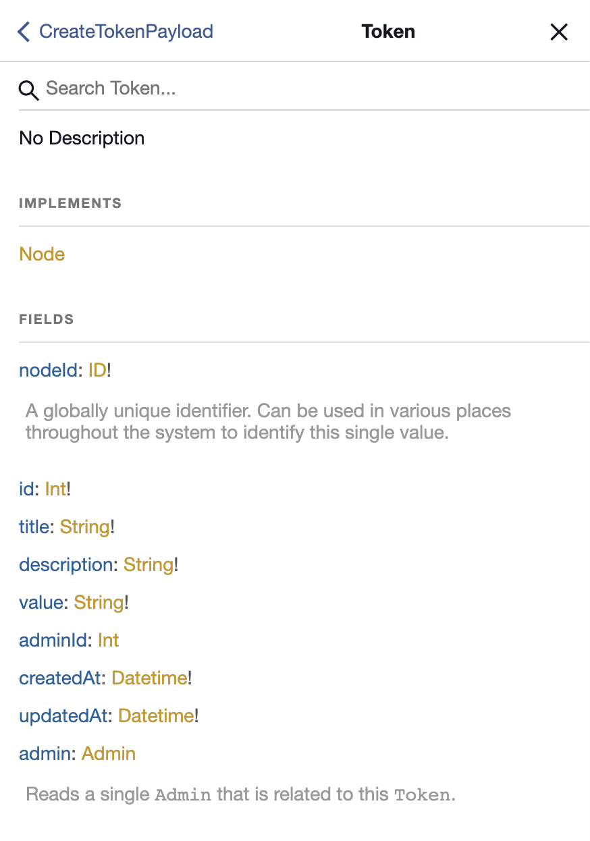Open the Datetime type on createdAt
Image resolution: width=590 pixels, height=841 pixels.
point(149,678)
